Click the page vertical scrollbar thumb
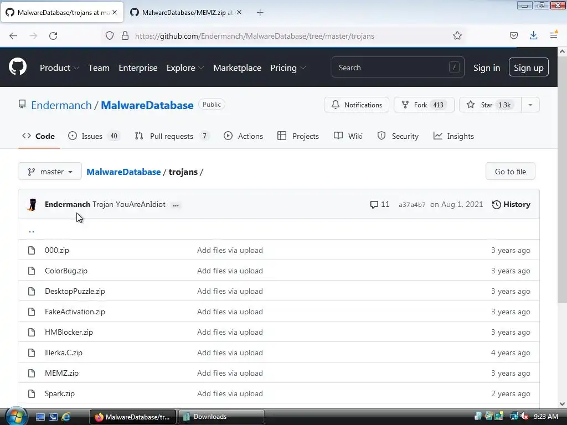The image size is (567, 425). (563, 180)
